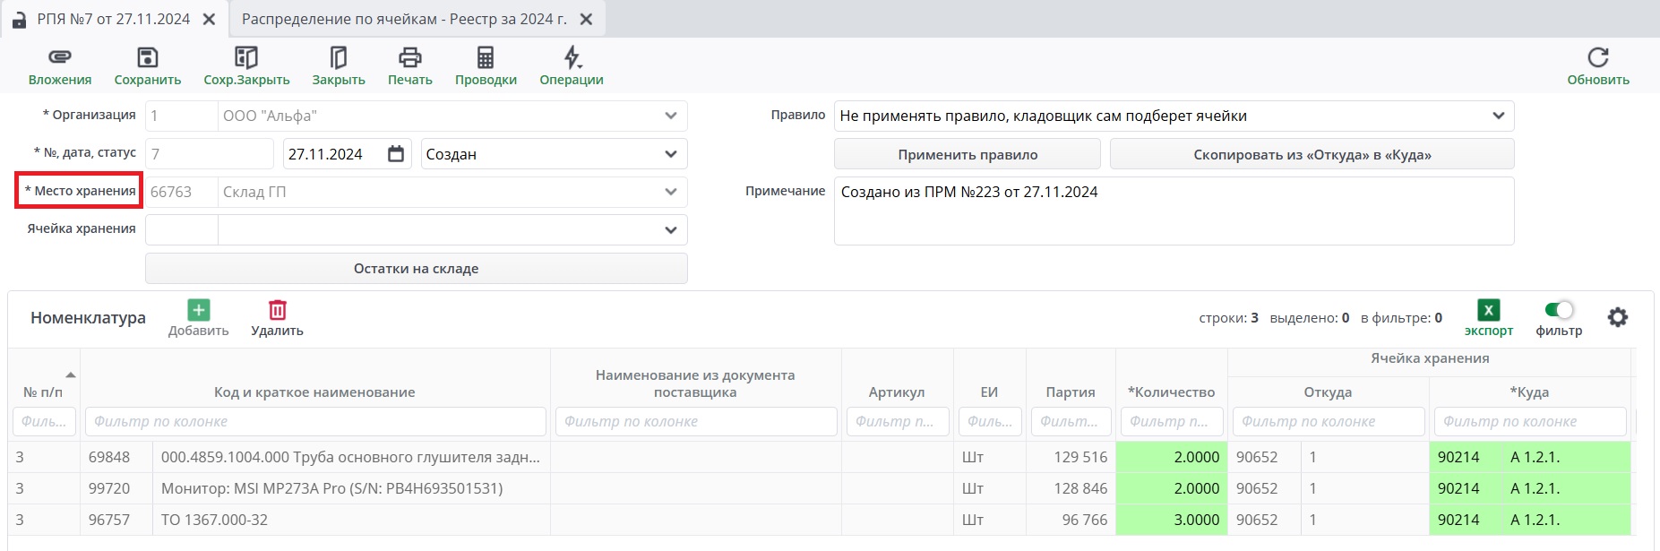Open Проводки calculator icon
The width and height of the screenshot is (1660, 551).
pyautogui.click(x=485, y=58)
